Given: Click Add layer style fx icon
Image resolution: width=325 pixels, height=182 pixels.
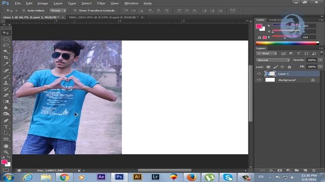Looking at the screenshot, I should (271, 170).
